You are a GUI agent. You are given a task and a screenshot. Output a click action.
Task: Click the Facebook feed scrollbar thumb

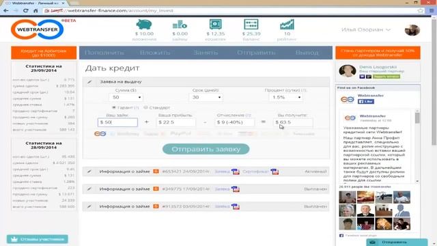point(417,118)
